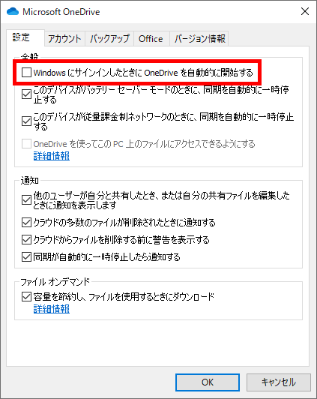
Task: Enable auto-start OneDrive on Windows sign-in checkbox
Action: pos(26,73)
